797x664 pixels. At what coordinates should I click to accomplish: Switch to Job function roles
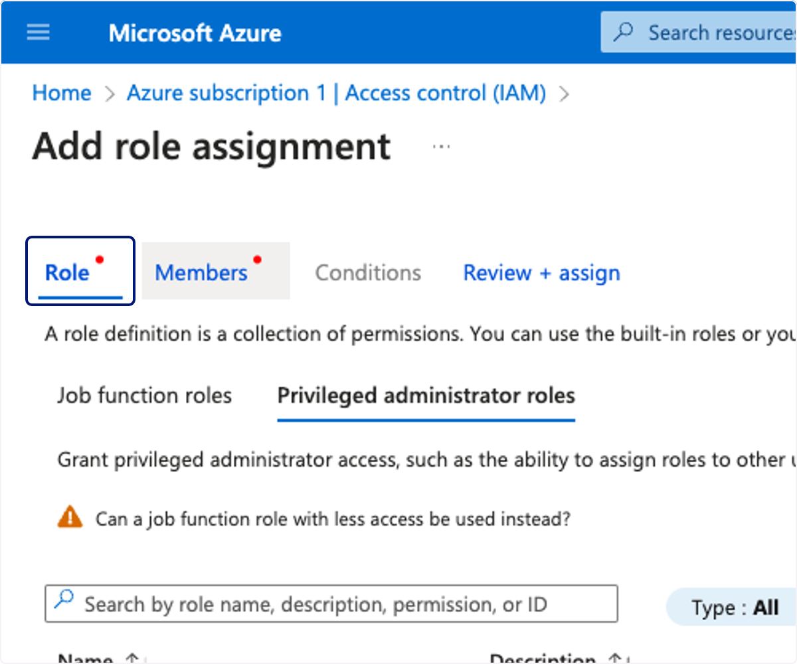[145, 396]
